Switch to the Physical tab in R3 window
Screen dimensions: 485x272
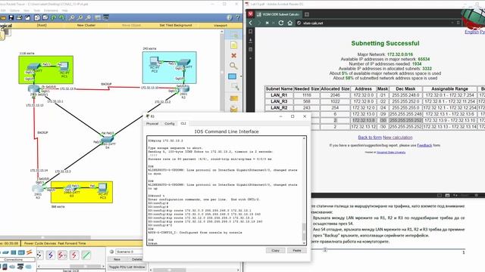(152, 123)
